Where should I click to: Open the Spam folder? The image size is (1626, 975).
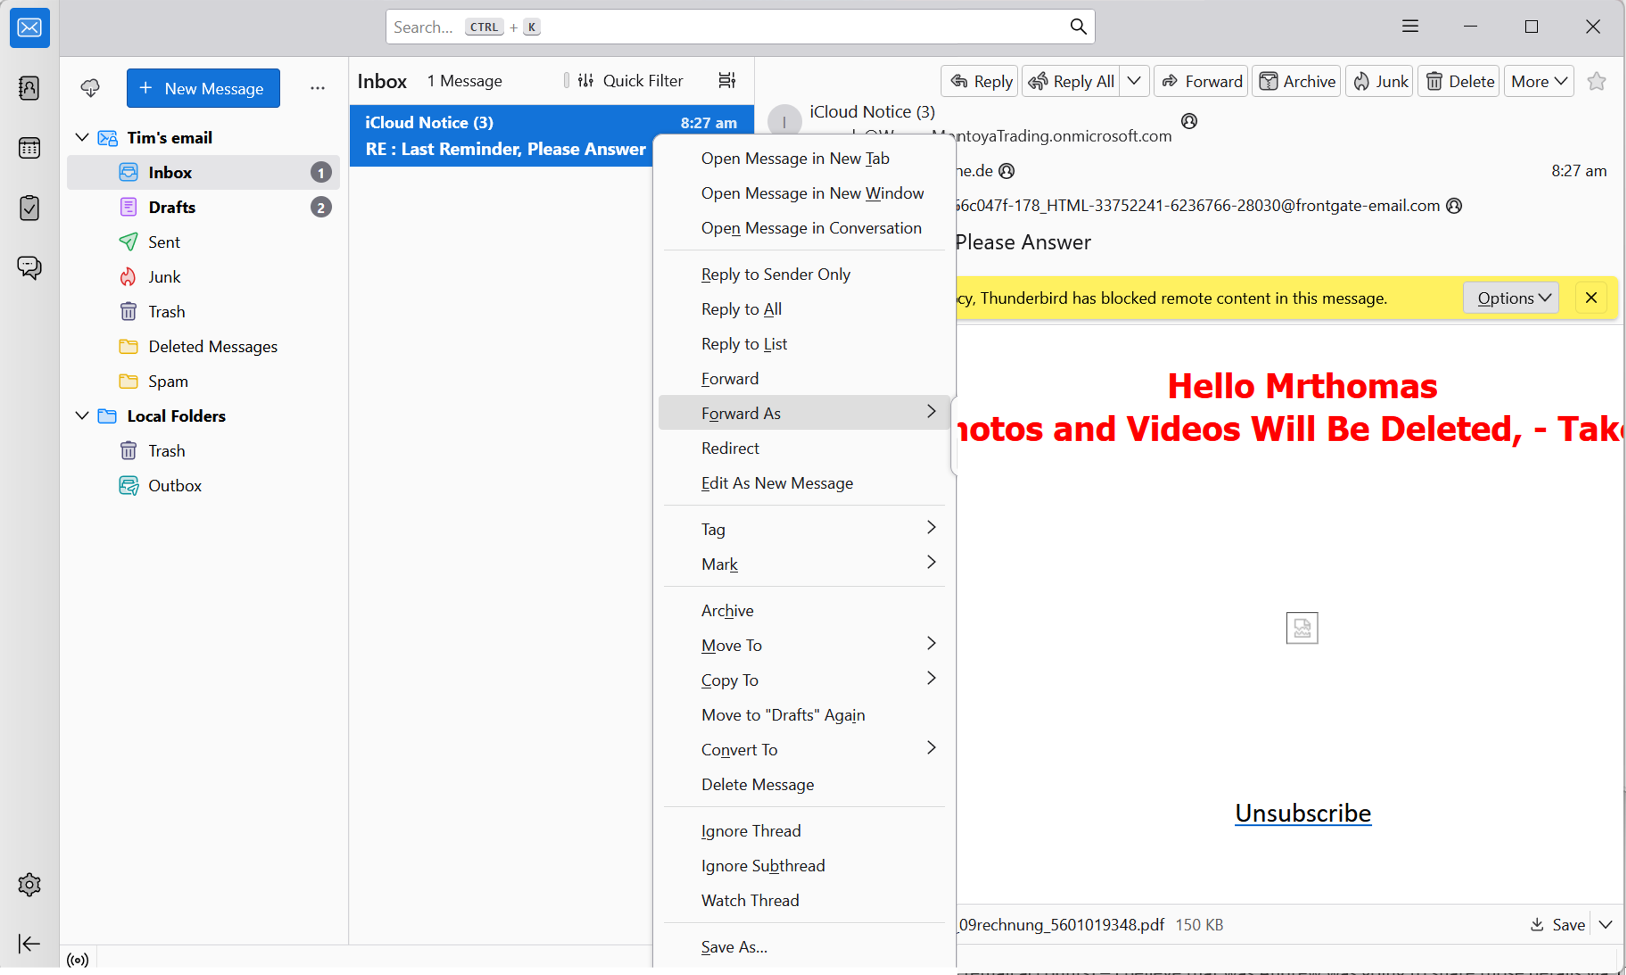[x=204, y=381]
